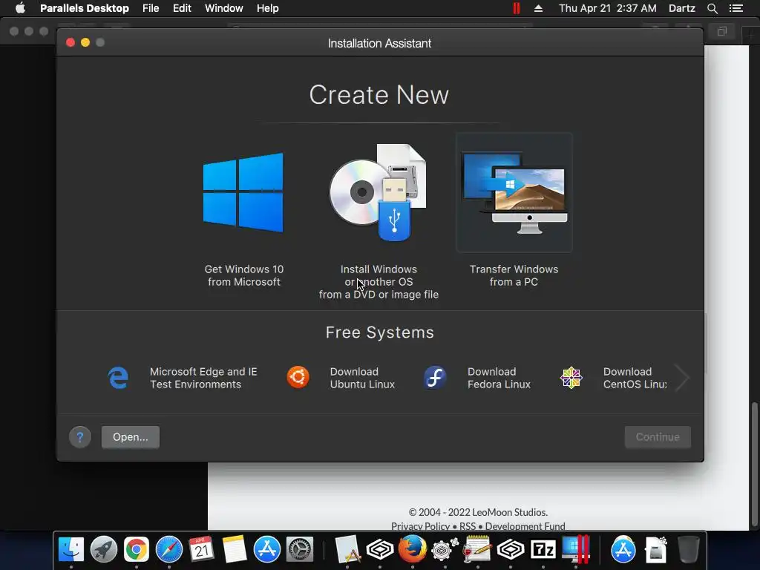Viewport: 760px width, 570px height.
Task: Click the date and time in menu bar
Action: point(608,8)
